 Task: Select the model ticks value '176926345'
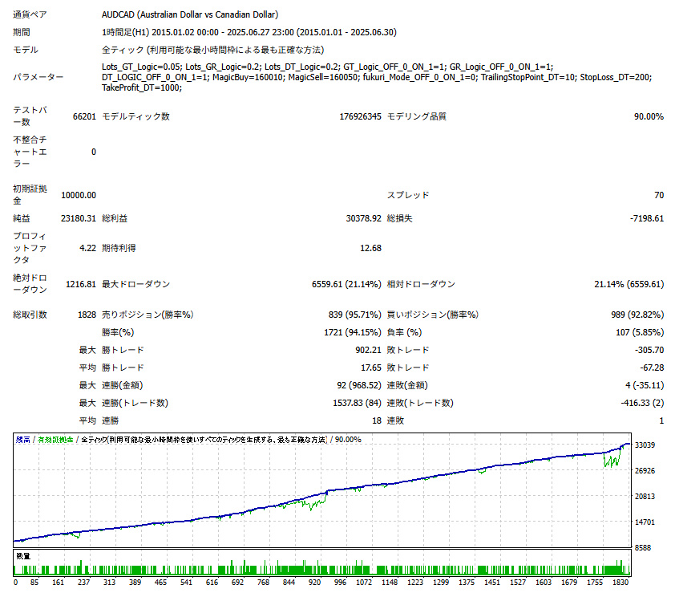pyautogui.click(x=360, y=116)
